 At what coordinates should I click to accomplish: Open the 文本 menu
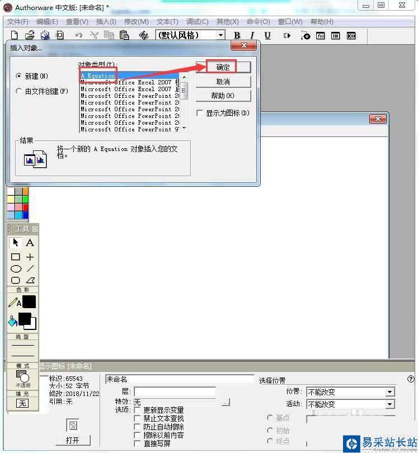point(167,22)
